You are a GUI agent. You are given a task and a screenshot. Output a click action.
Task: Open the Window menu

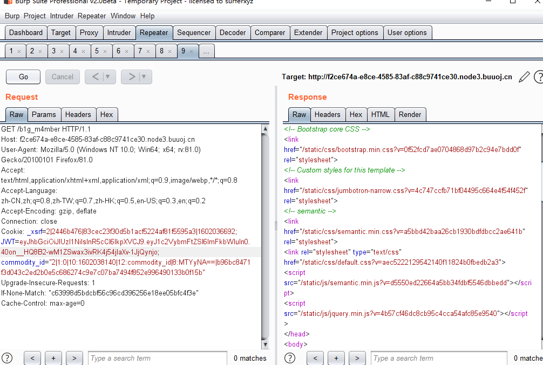[x=123, y=16]
